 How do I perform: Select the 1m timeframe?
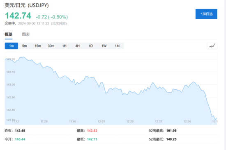click(x=12, y=46)
